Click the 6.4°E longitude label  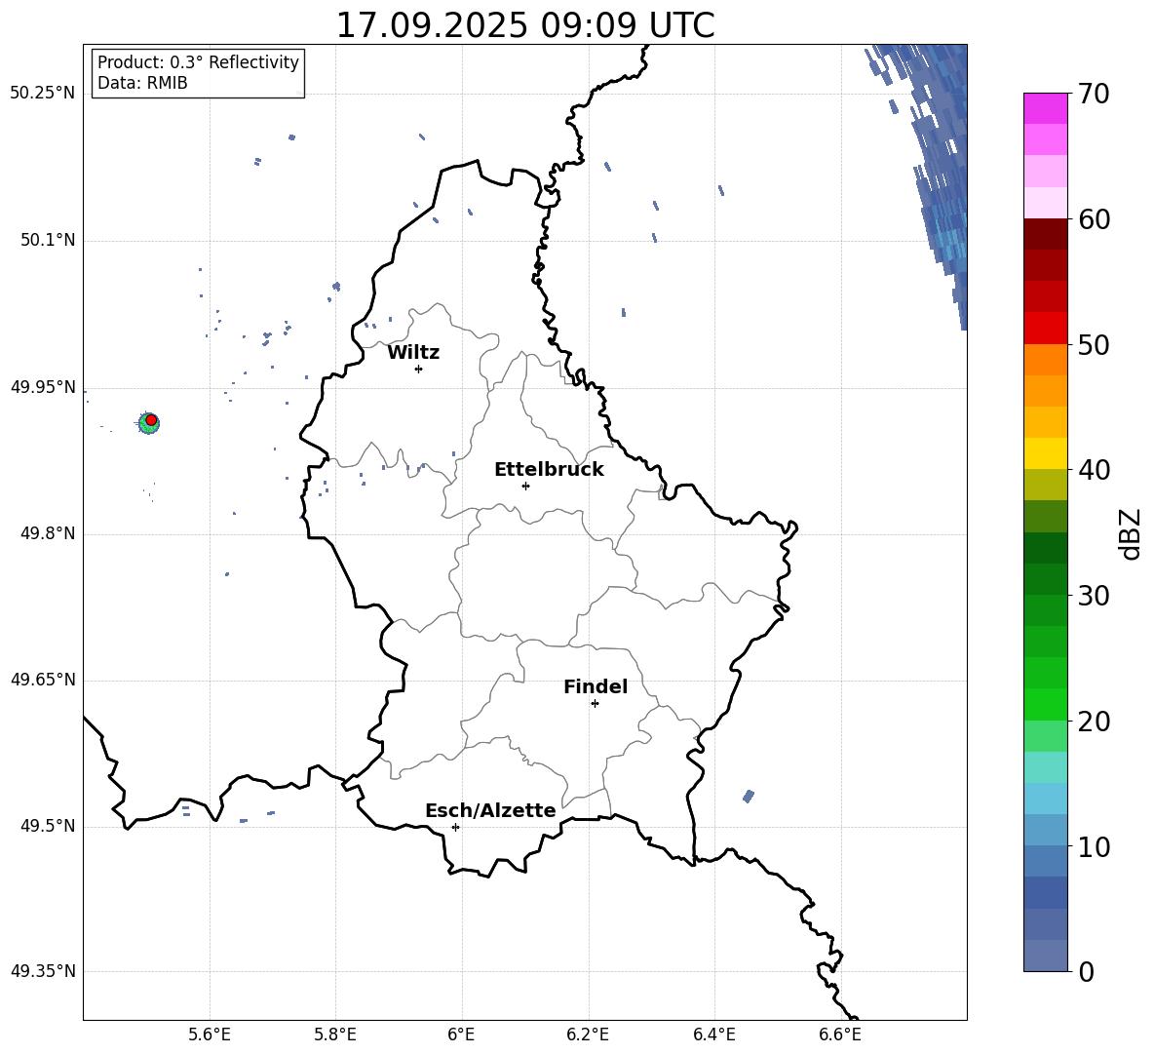[x=713, y=1034]
